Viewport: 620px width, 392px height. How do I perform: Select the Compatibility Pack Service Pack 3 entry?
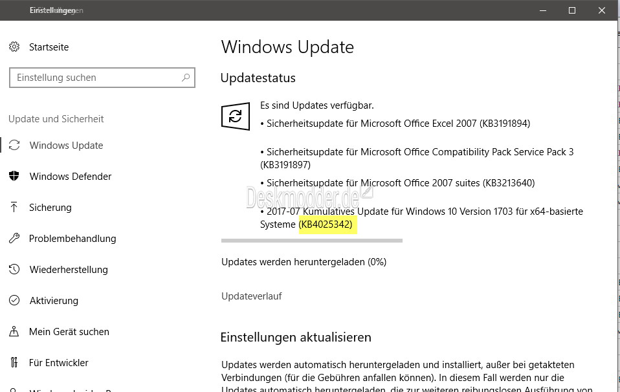[x=417, y=158]
